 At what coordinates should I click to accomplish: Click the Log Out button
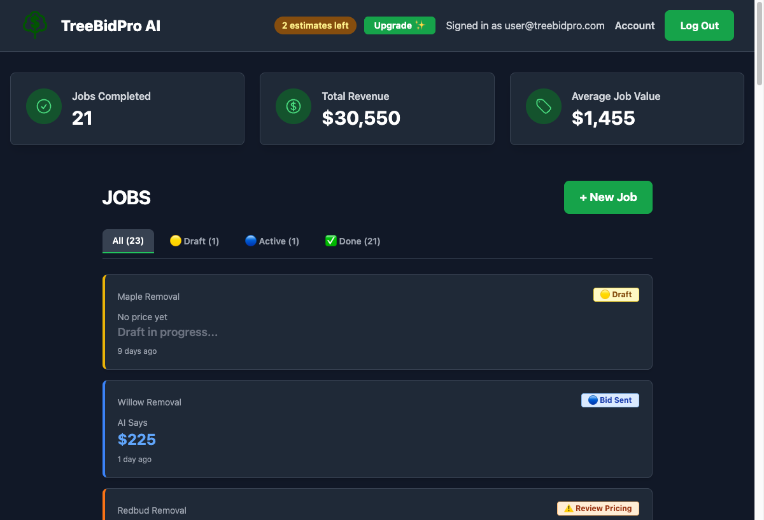point(699,25)
